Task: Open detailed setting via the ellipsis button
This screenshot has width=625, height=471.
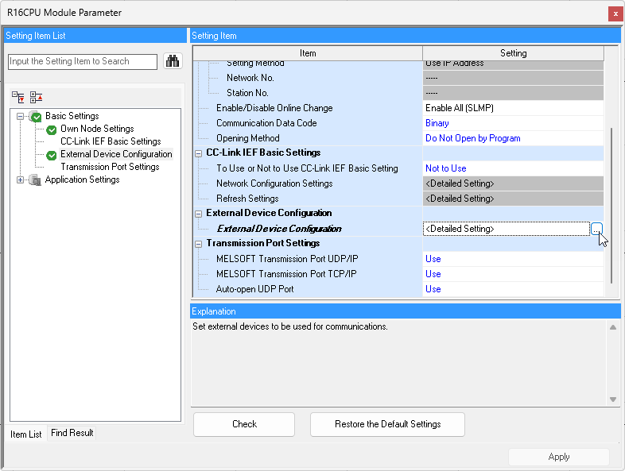Action: tap(596, 229)
